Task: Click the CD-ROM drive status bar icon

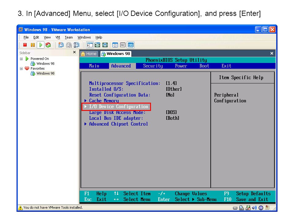Action: pyautogui.click(x=242, y=208)
